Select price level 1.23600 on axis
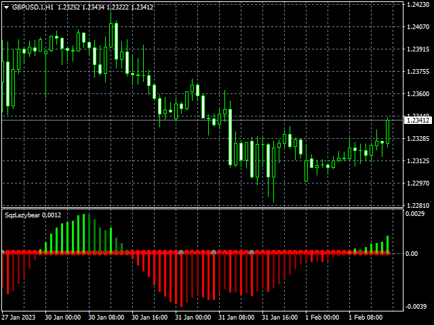434x325 pixels. (x=418, y=94)
